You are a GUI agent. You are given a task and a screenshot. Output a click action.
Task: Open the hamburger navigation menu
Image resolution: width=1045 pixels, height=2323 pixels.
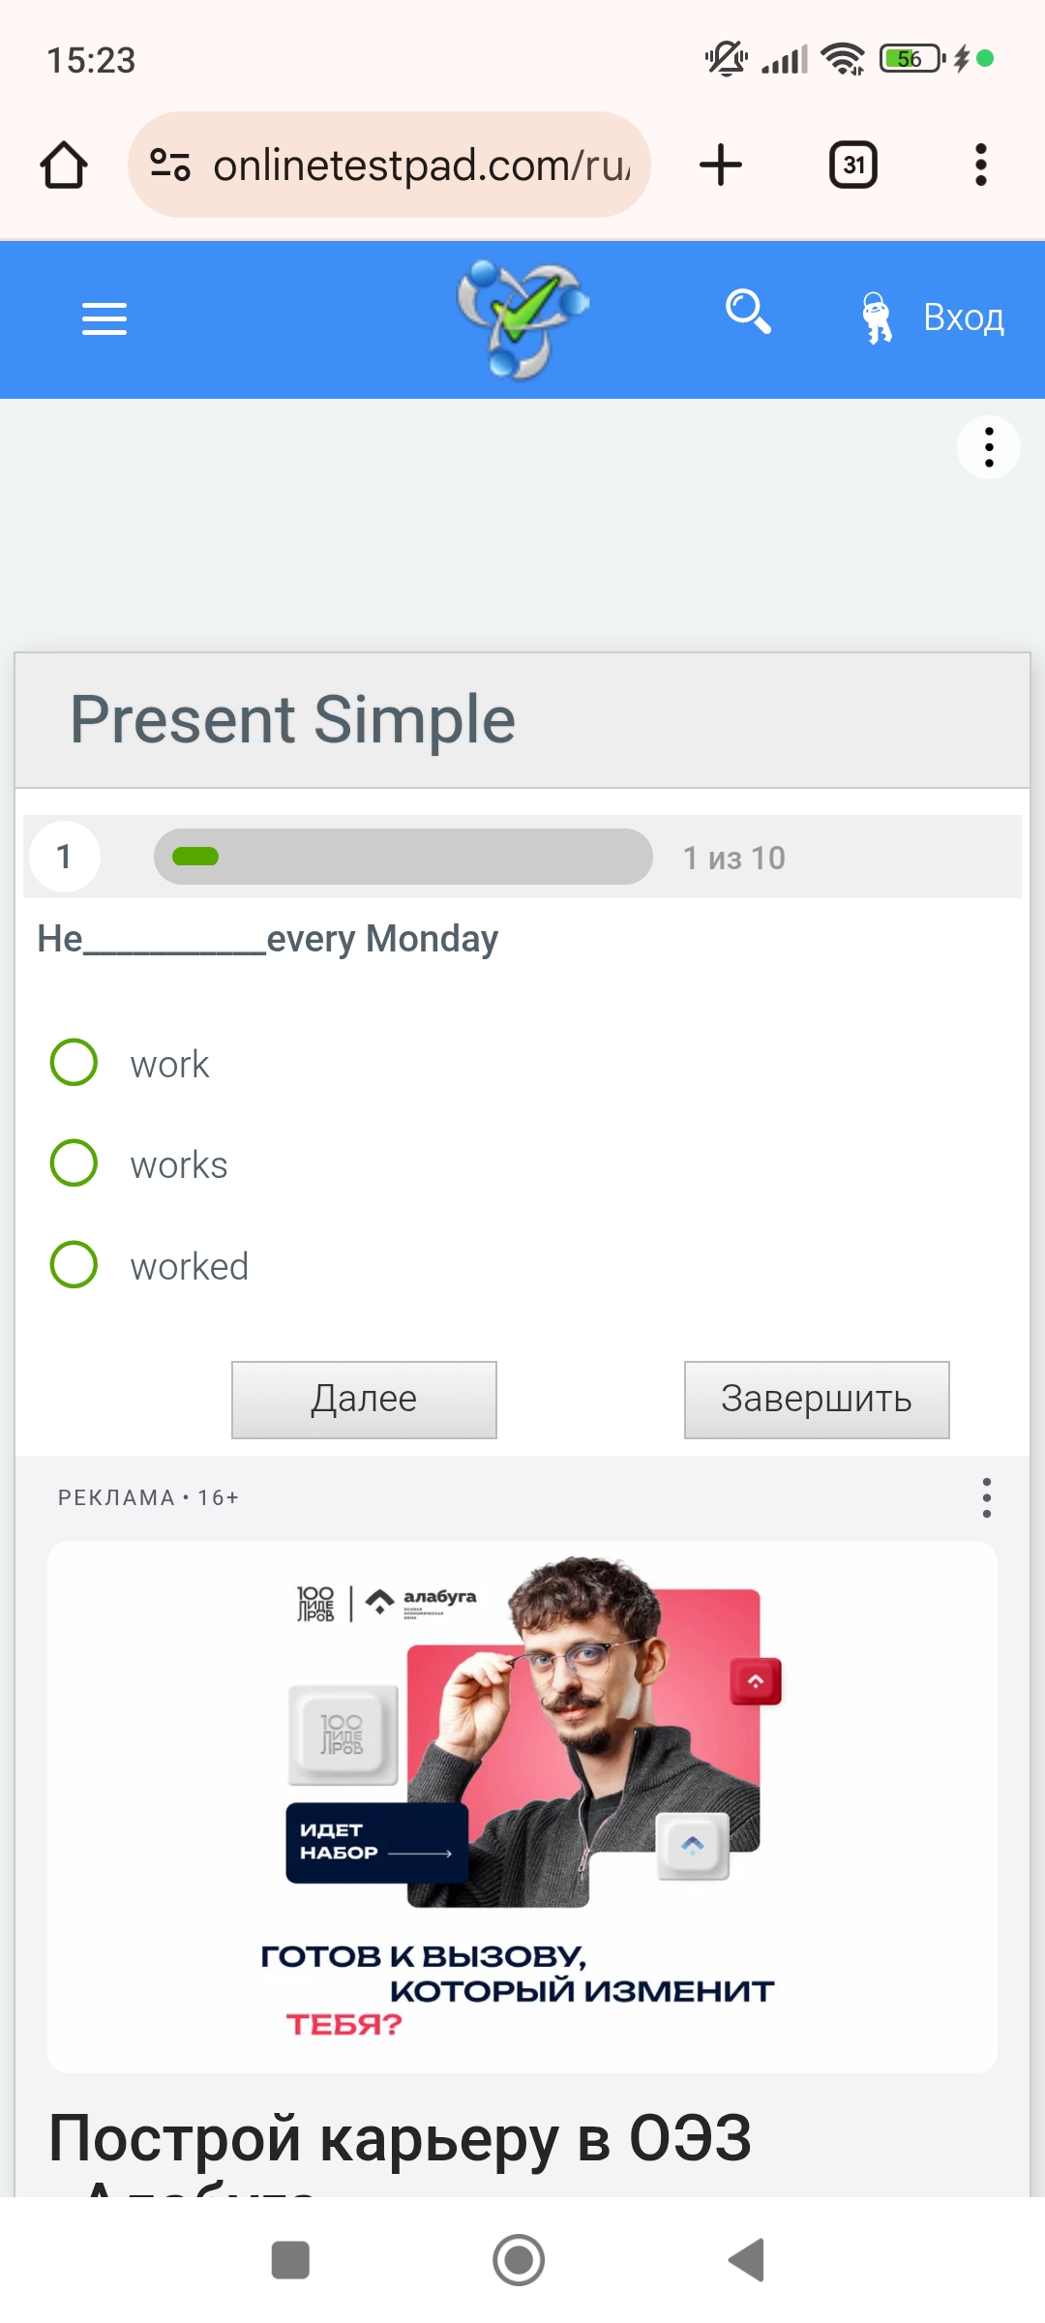104,318
